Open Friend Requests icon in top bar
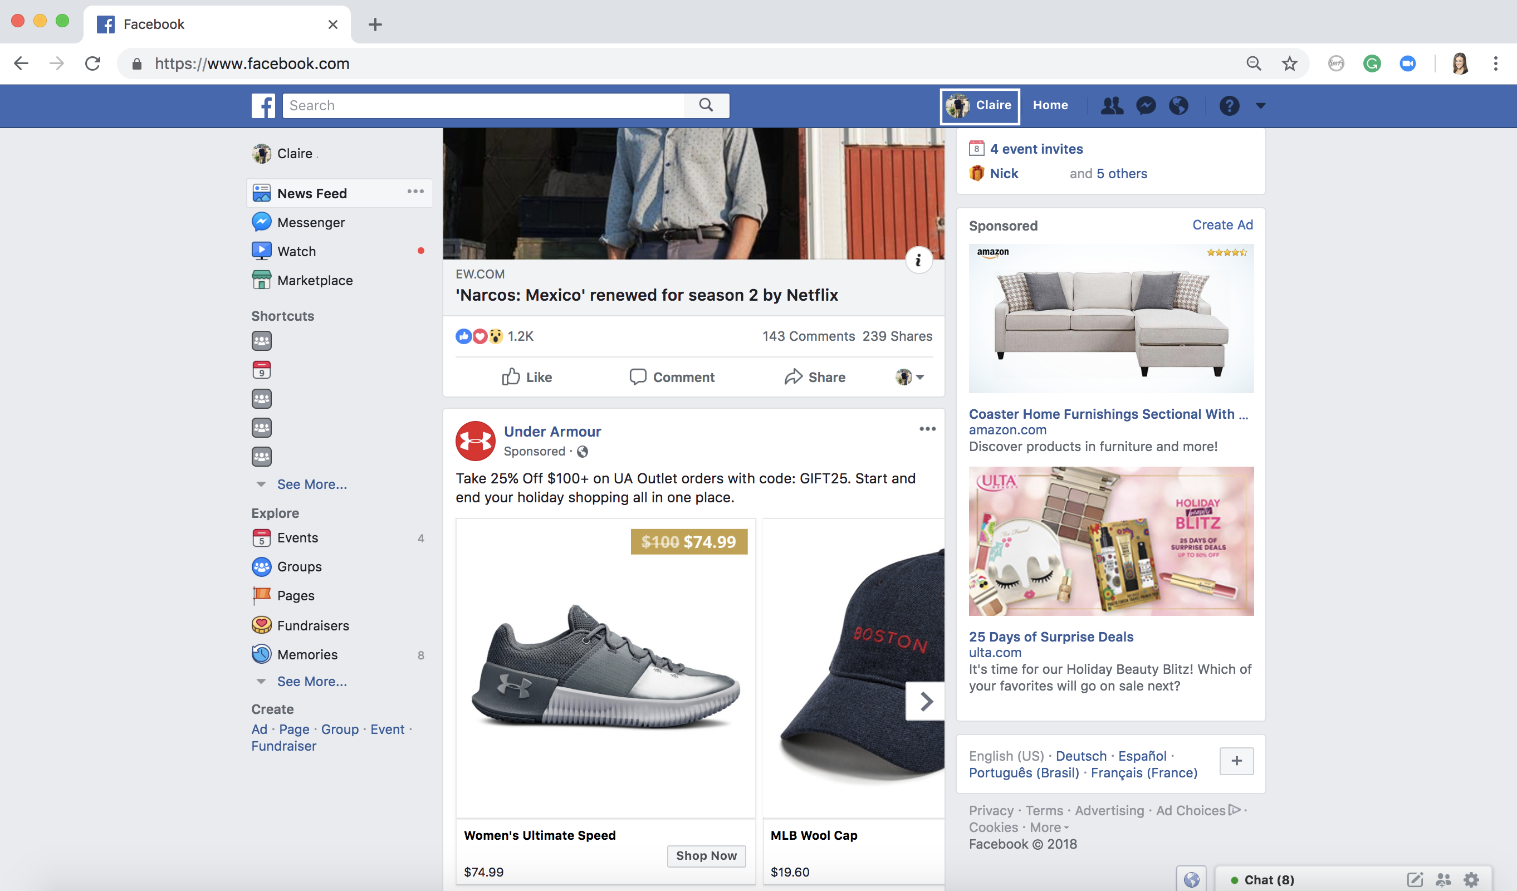This screenshot has width=1517, height=891. tap(1111, 105)
